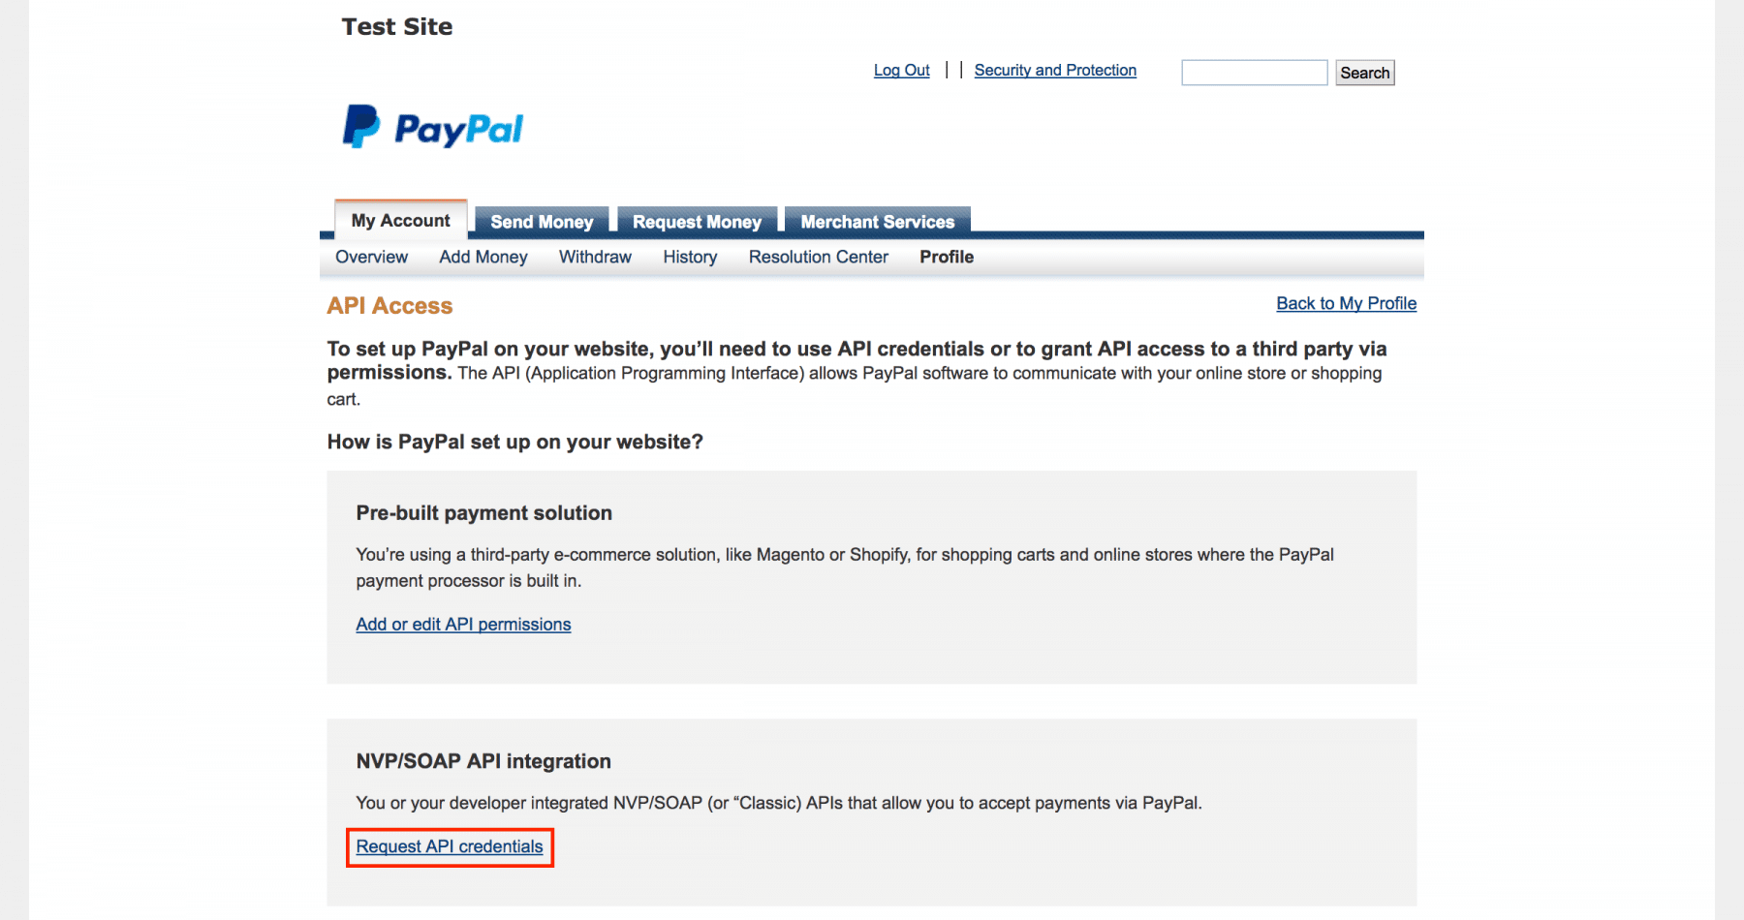Click Request API credentials
1744x920 pixels.
click(x=449, y=846)
